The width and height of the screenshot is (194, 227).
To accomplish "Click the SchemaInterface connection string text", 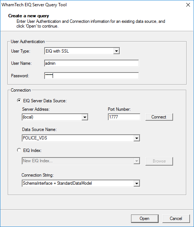I will tap(57, 183).
